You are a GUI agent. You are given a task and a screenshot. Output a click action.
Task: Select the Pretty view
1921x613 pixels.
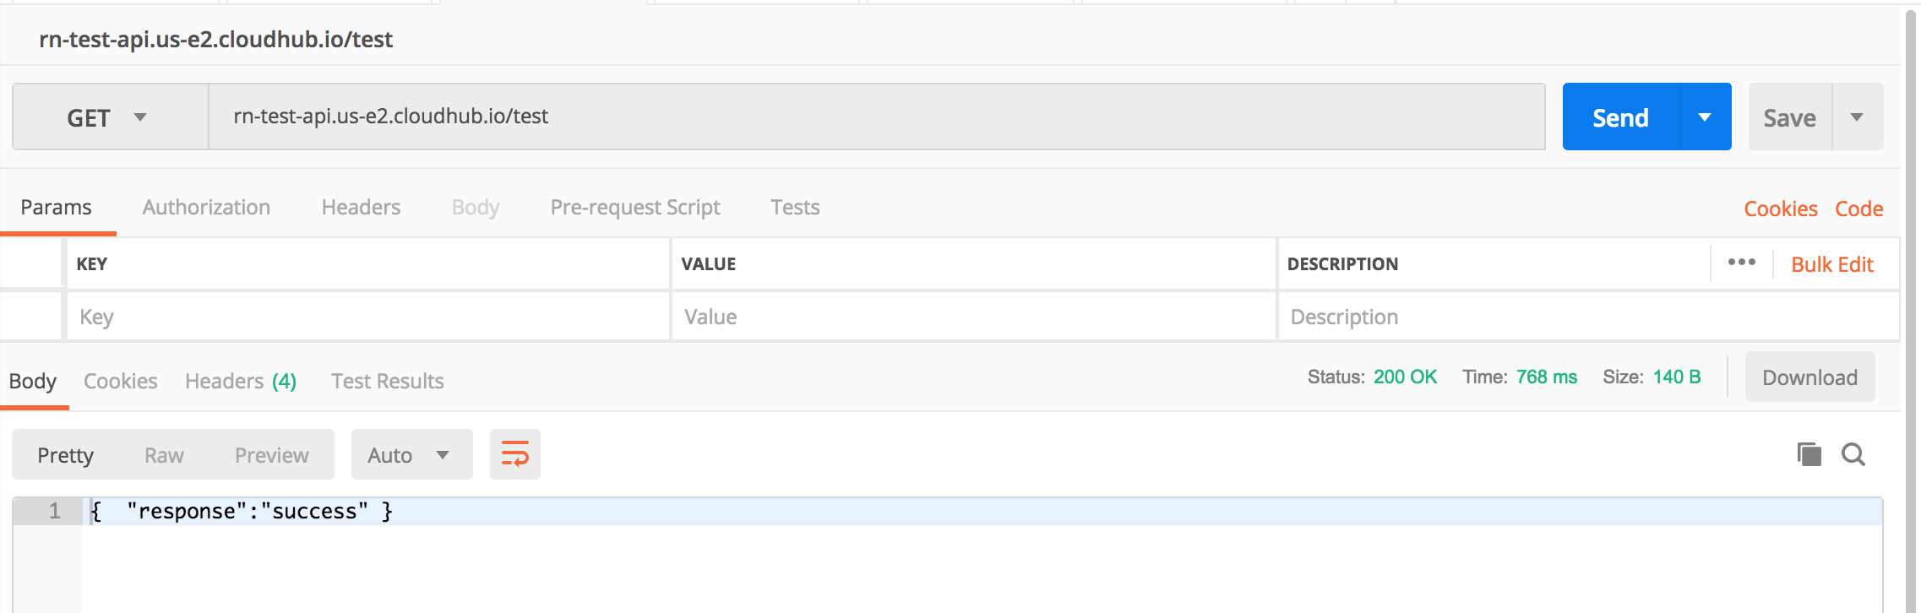click(65, 455)
